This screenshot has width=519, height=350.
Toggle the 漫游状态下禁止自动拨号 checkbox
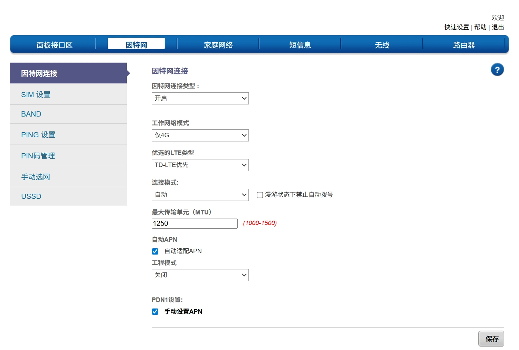260,195
